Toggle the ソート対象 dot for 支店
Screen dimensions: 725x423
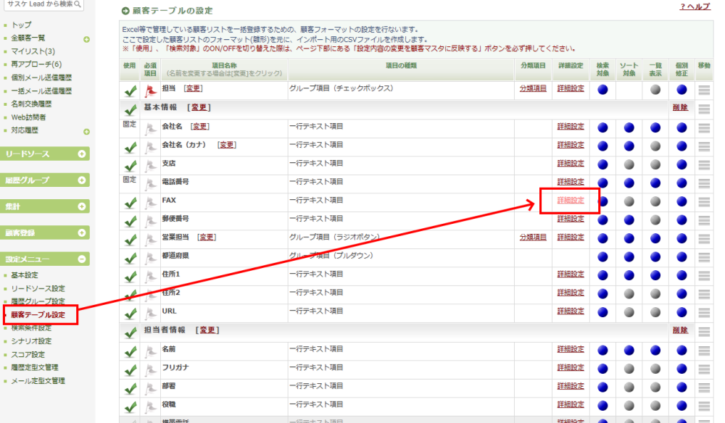click(x=629, y=164)
